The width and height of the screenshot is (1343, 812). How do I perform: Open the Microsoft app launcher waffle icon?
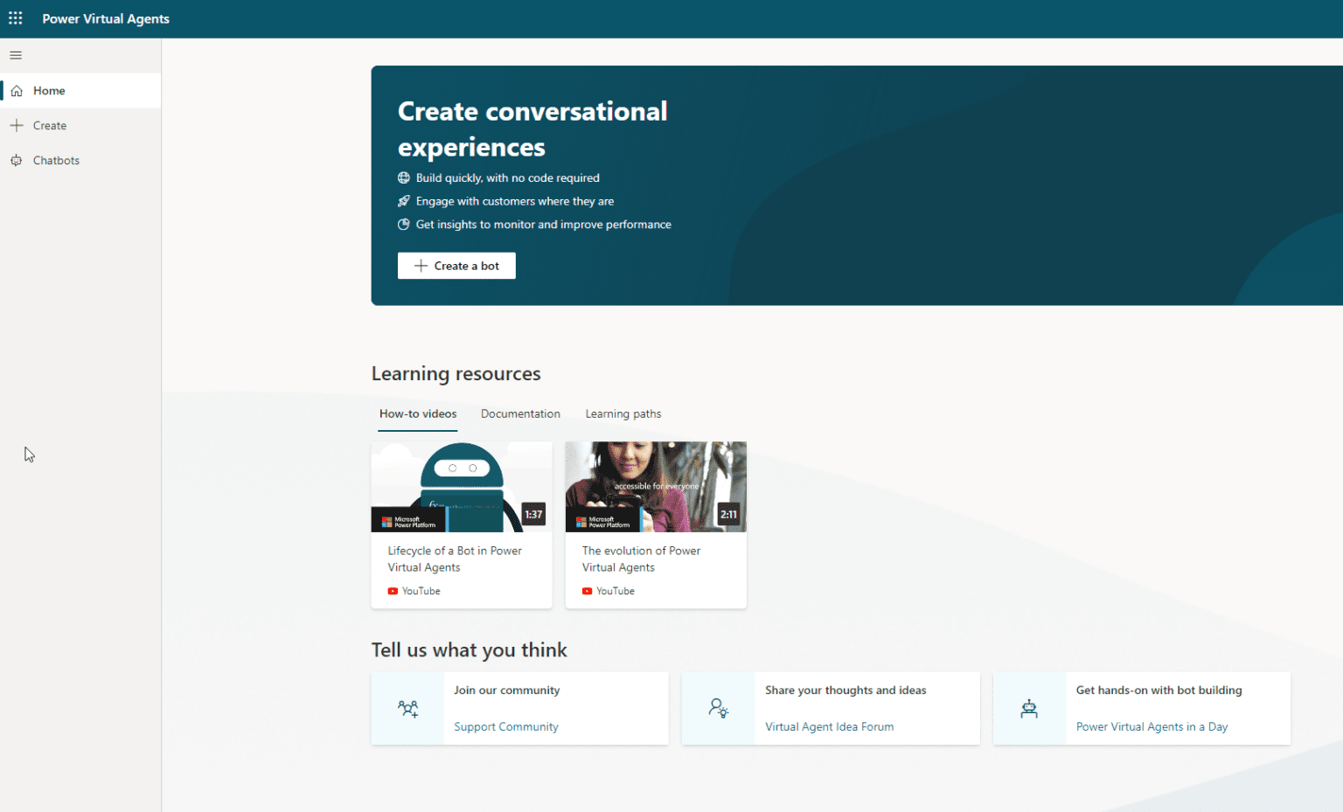coord(15,17)
